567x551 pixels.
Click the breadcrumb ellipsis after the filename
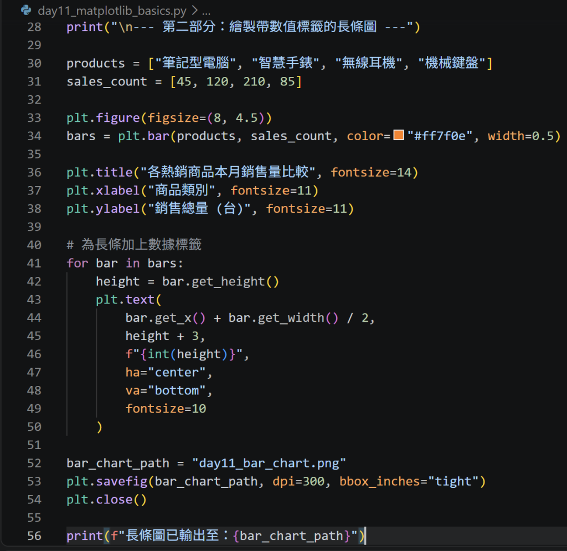(206, 11)
